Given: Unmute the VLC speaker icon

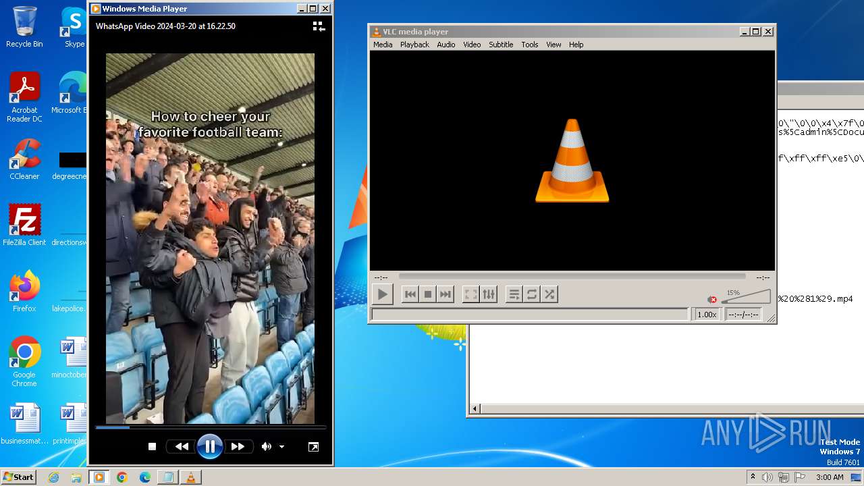Looking at the screenshot, I should pos(712,300).
